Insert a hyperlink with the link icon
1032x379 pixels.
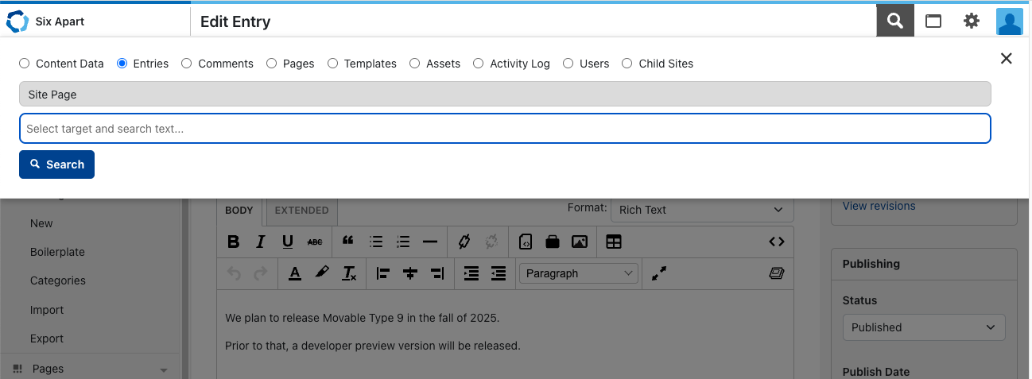[465, 242]
